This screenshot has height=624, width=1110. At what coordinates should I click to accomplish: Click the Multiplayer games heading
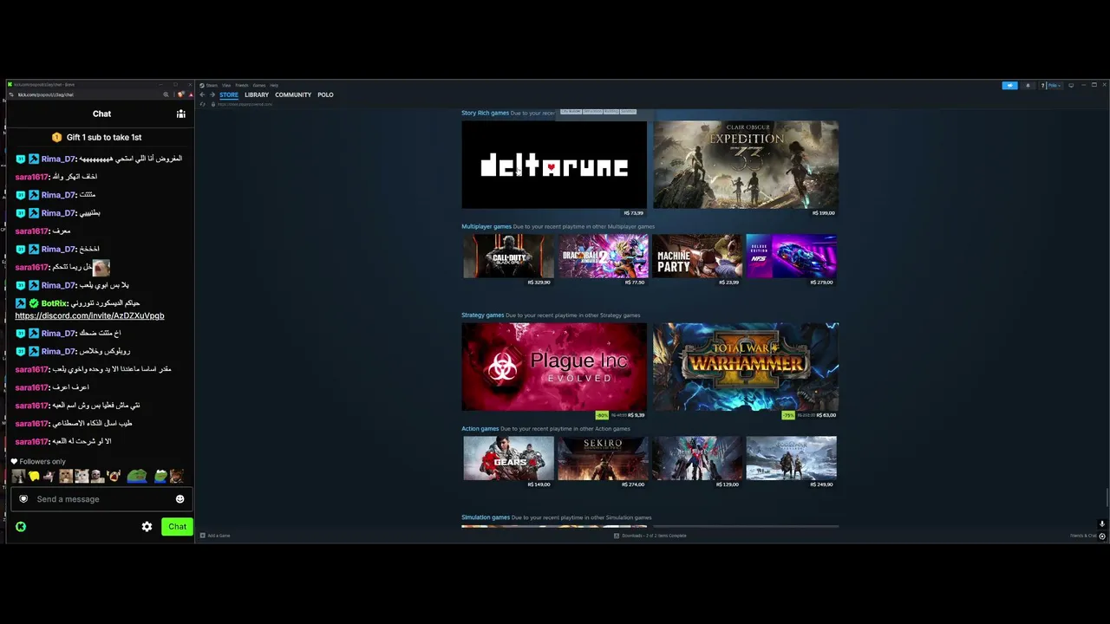click(486, 226)
